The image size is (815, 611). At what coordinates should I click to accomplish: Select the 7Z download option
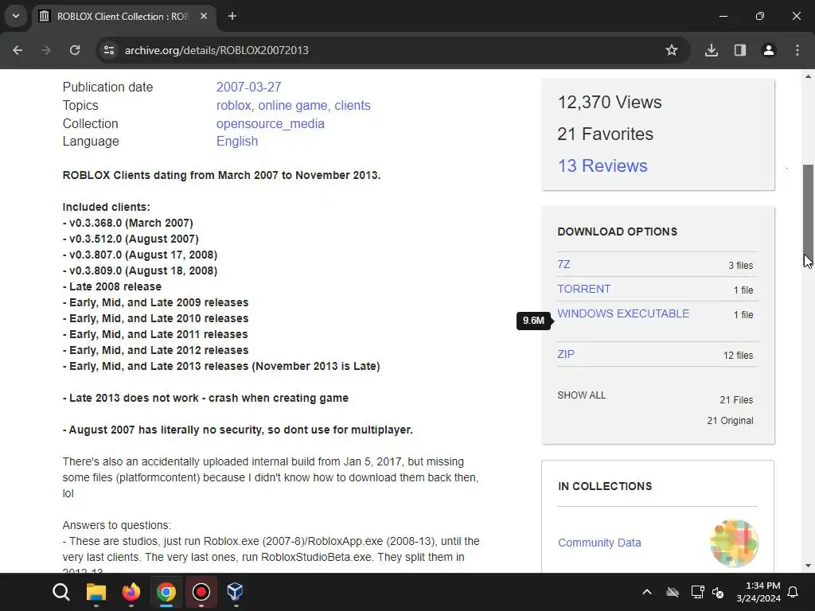point(563,264)
